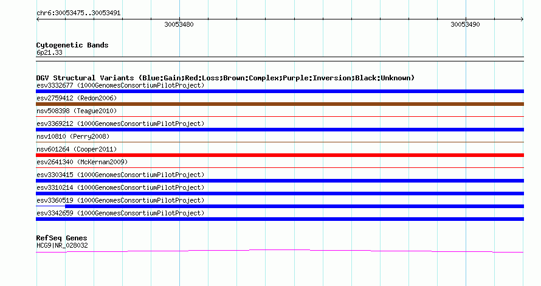Click the 30053480 ruler tick label
The image size is (541, 286).
click(179, 24)
